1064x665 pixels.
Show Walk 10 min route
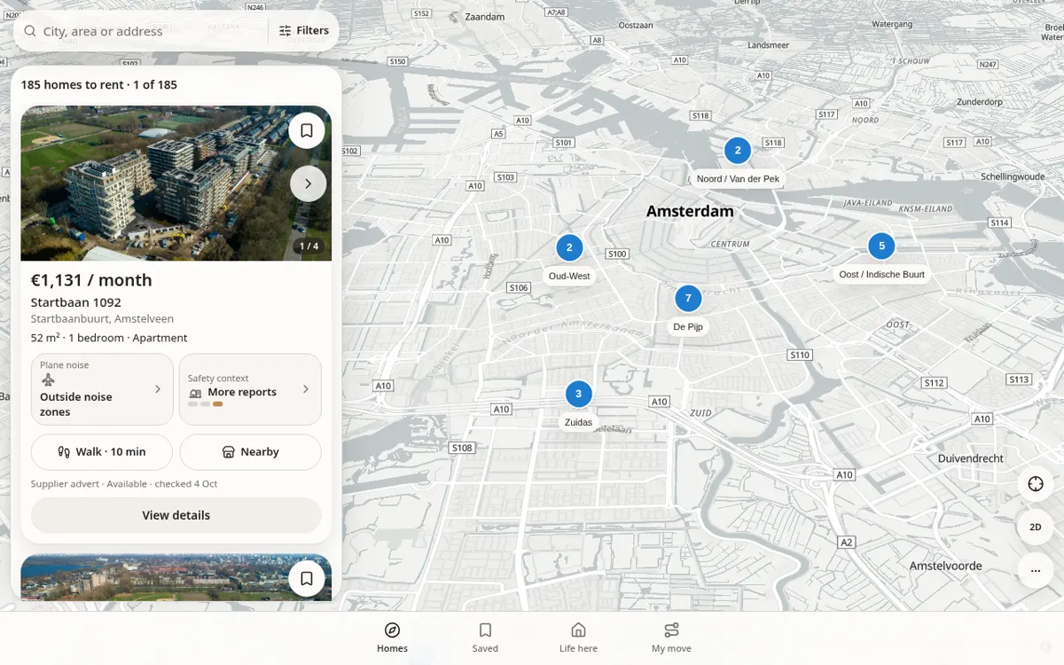102,451
